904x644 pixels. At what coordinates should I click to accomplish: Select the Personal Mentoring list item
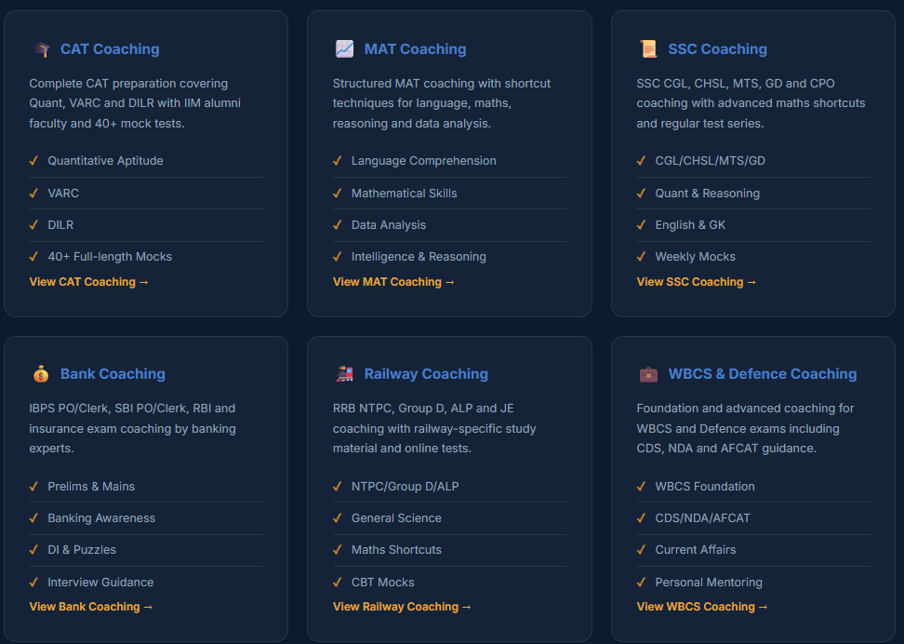coord(753,583)
